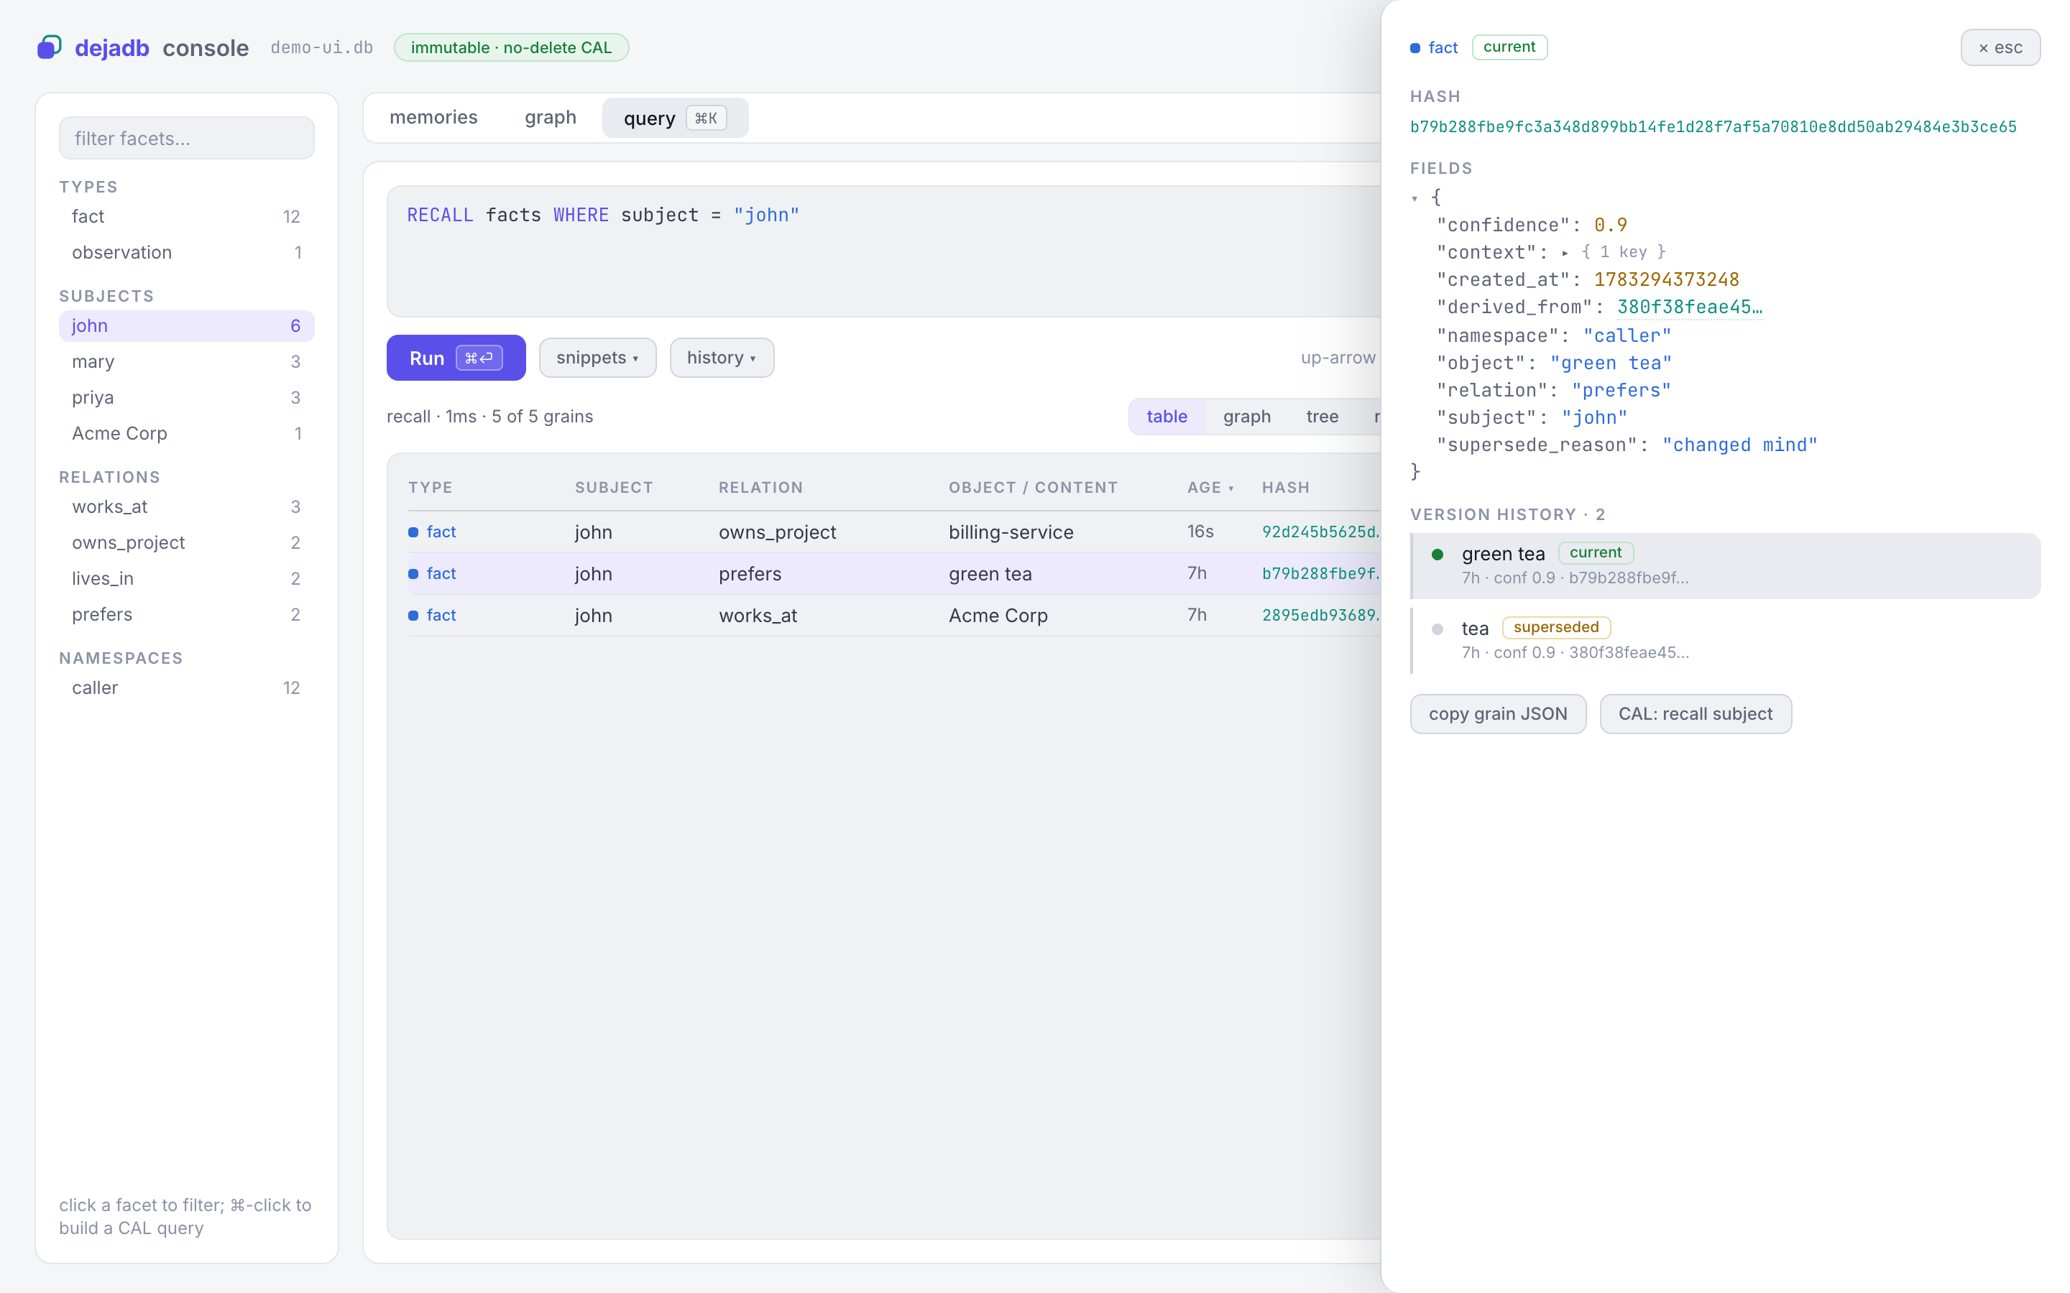
Task: Select priya subject facet
Action: click(x=186, y=398)
